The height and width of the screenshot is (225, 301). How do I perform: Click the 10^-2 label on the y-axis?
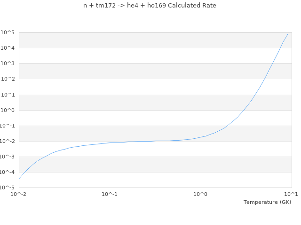(8, 141)
